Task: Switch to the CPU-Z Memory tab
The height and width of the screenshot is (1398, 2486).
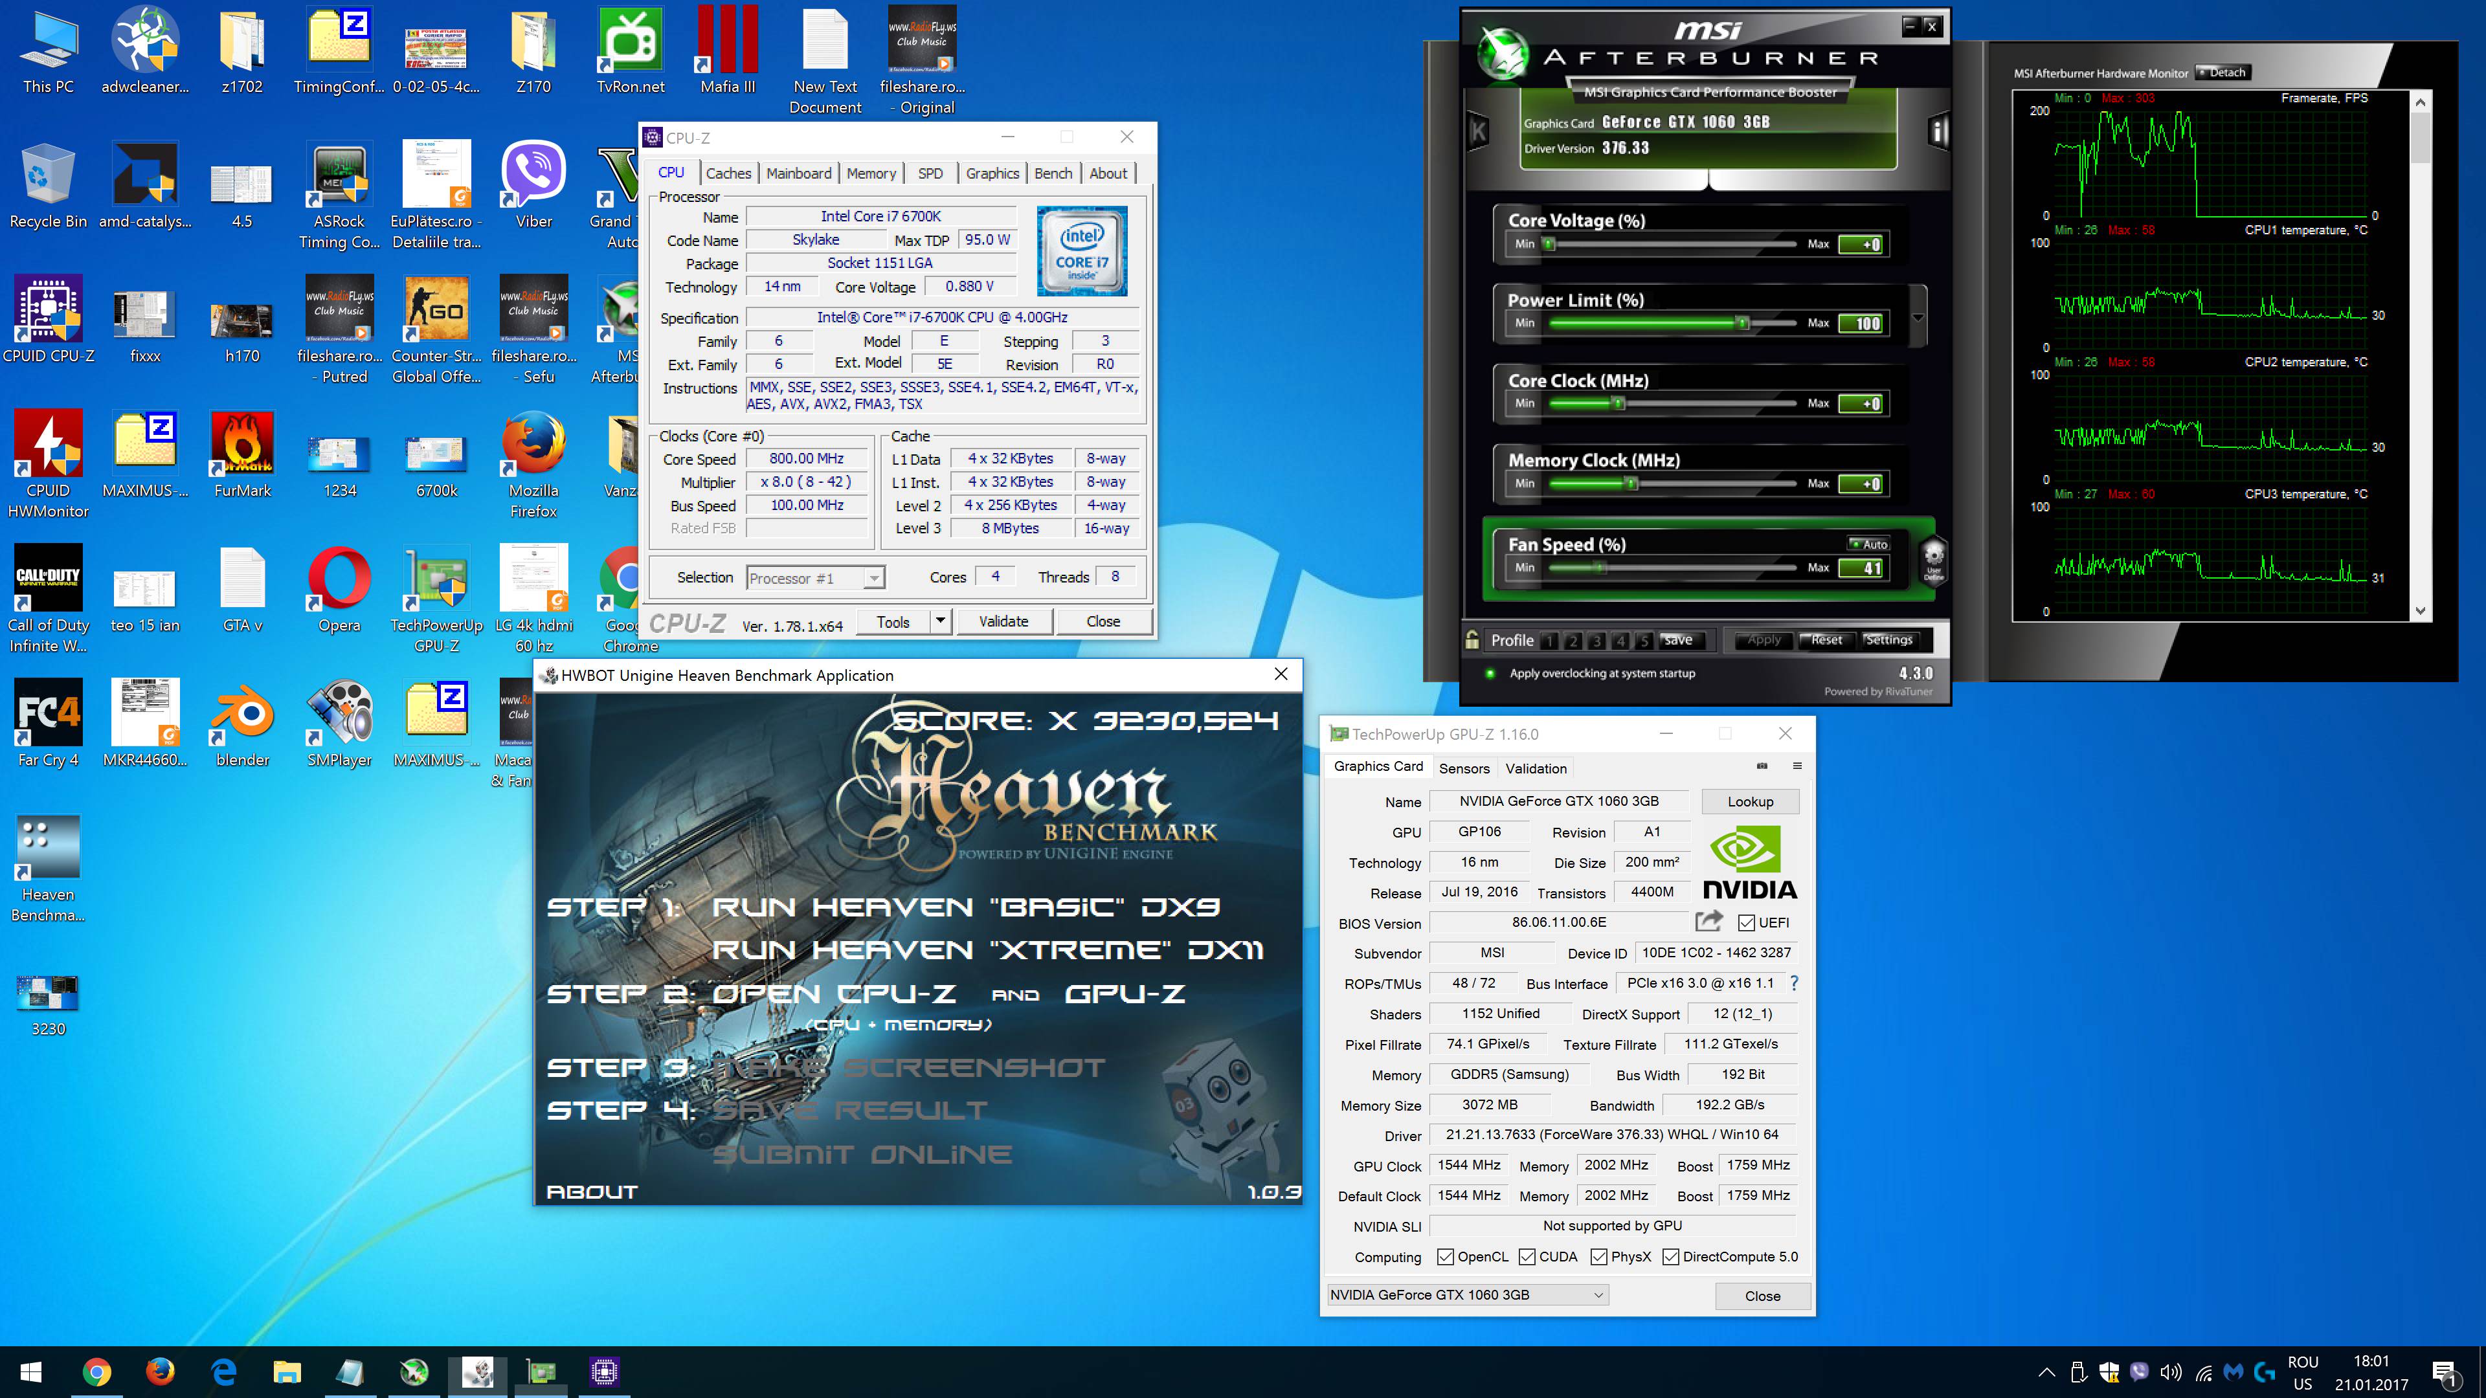Action: [x=871, y=173]
